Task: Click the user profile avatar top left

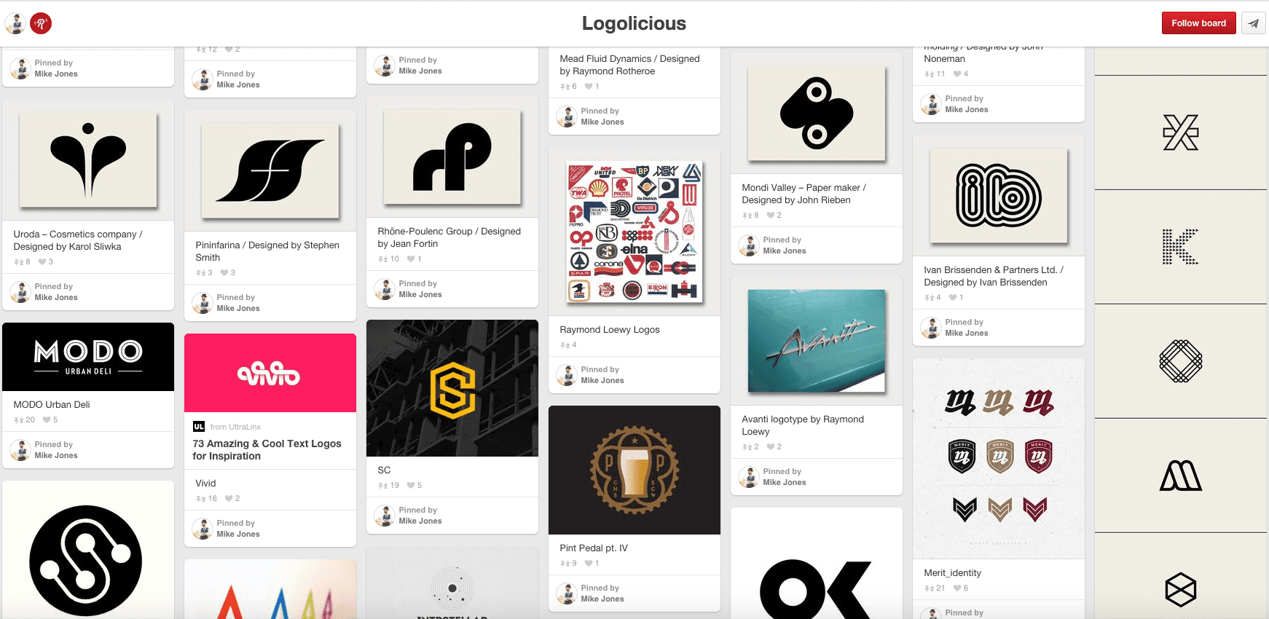Action: pos(15,23)
